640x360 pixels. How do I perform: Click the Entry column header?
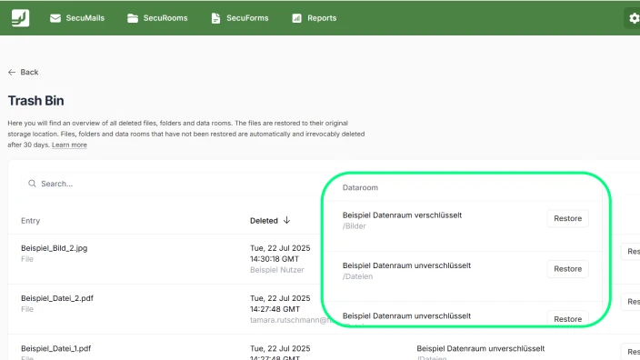point(31,221)
